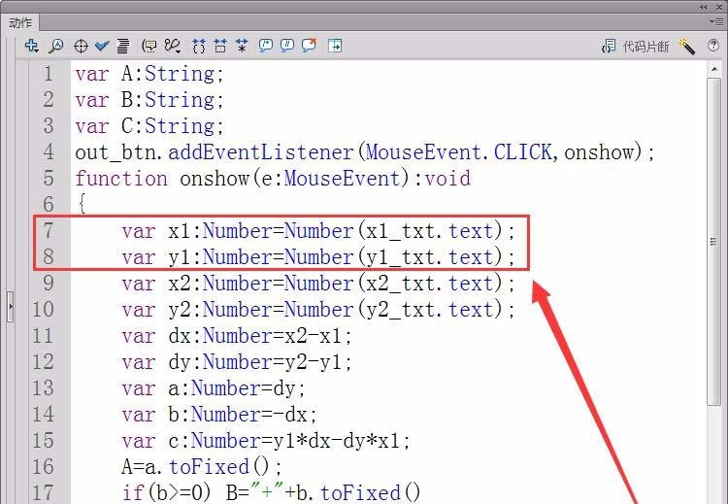The height and width of the screenshot is (504, 728).
Task: Expand the side pane with the left-edge arrow
Action: tap(11, 307)
